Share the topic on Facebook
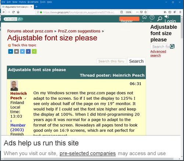Image resolution: width=184 pixels, height=161 pixels. coord(28,51)
